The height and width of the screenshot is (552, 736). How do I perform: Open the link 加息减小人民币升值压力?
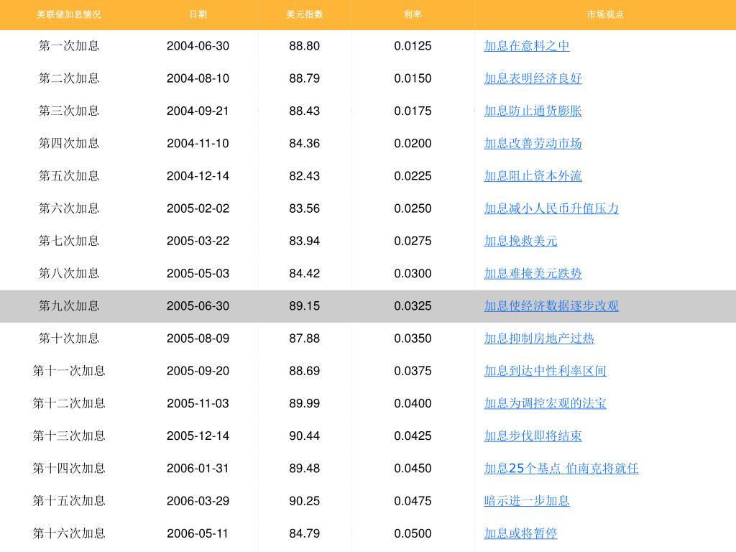tap(551, 208)
